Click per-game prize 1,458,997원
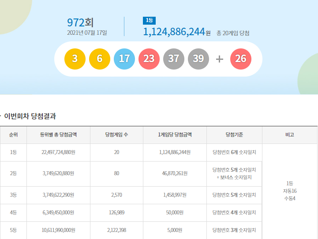This screenshot has height=239, width=318. tap(175, 195)
